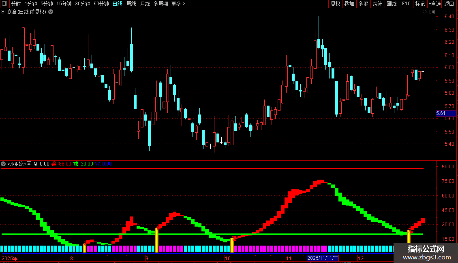Switch to 月线 monthly chart
Image resolution: width=458 pixels, height=263 pixels.
click(x=145, y=4)
